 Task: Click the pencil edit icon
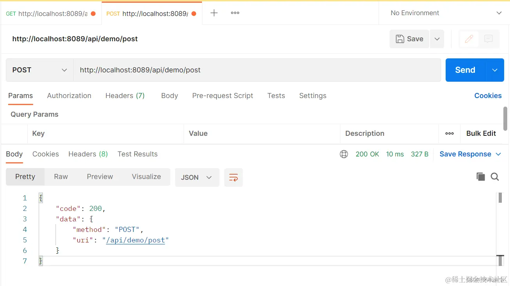coord(469,39)
